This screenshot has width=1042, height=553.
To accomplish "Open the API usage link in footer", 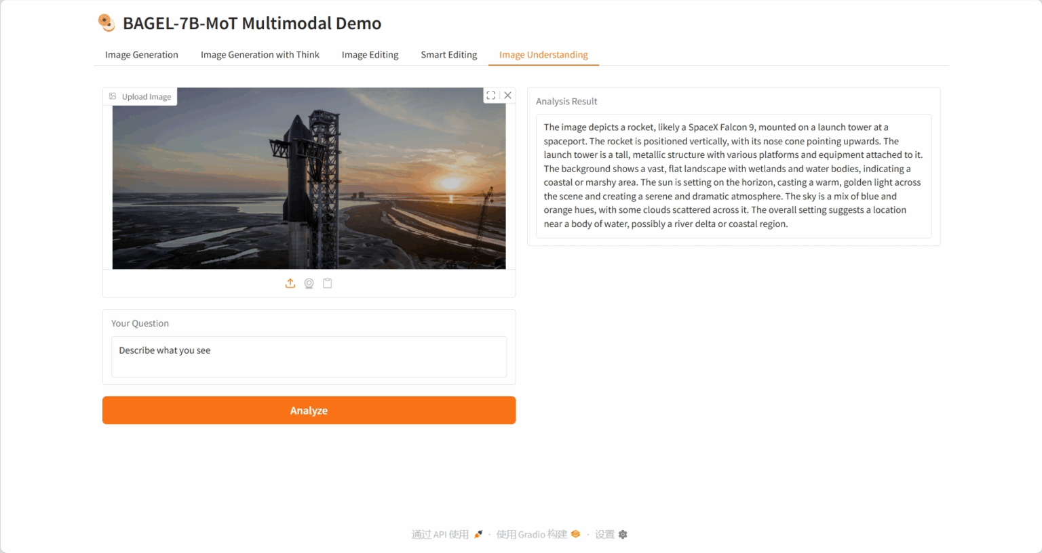I will point(446,534).
